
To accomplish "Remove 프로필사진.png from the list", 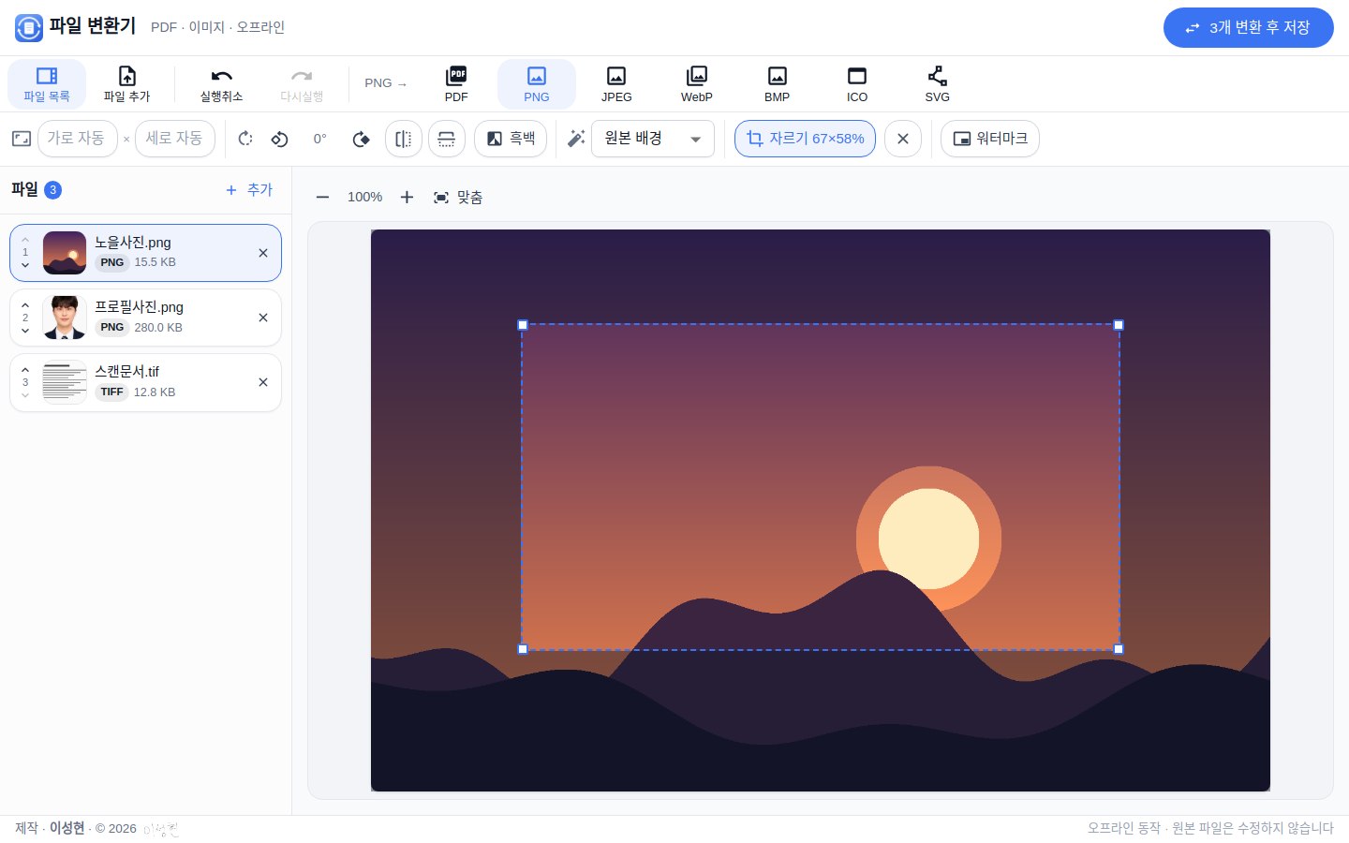I will point(263,318).
